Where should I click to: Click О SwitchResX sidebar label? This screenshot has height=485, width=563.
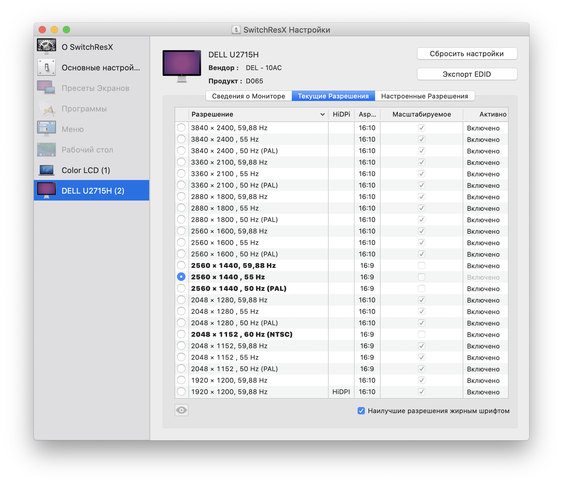pos(87,47)
